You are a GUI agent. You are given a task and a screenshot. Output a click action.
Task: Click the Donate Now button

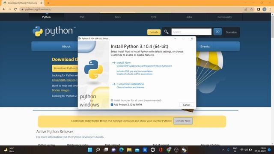[183, 121]
